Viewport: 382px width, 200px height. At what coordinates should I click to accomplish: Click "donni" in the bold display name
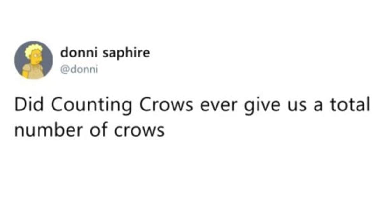80,53
